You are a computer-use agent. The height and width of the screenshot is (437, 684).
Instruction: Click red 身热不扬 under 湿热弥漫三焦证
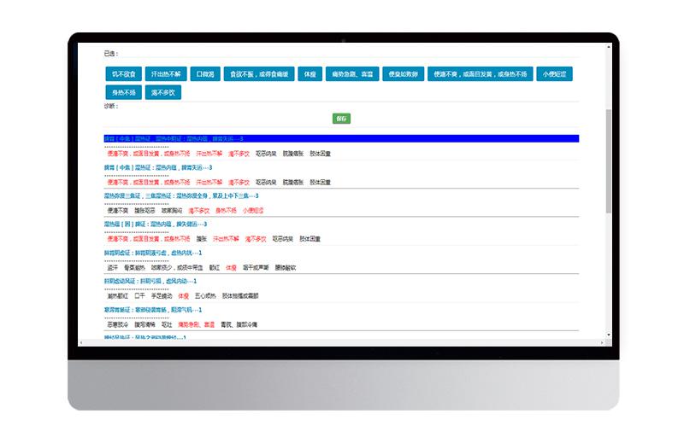point(226,211)
